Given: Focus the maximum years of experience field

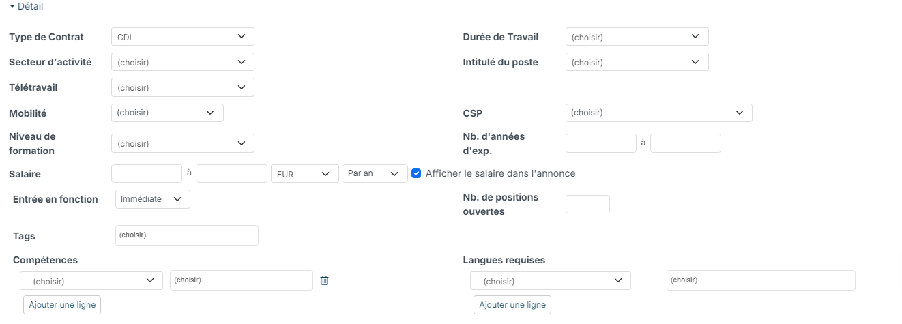Looking at the screenshot, I should 686,143.
